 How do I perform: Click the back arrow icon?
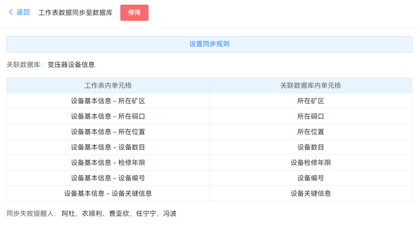pyautogui.click(x=11, y=12)
